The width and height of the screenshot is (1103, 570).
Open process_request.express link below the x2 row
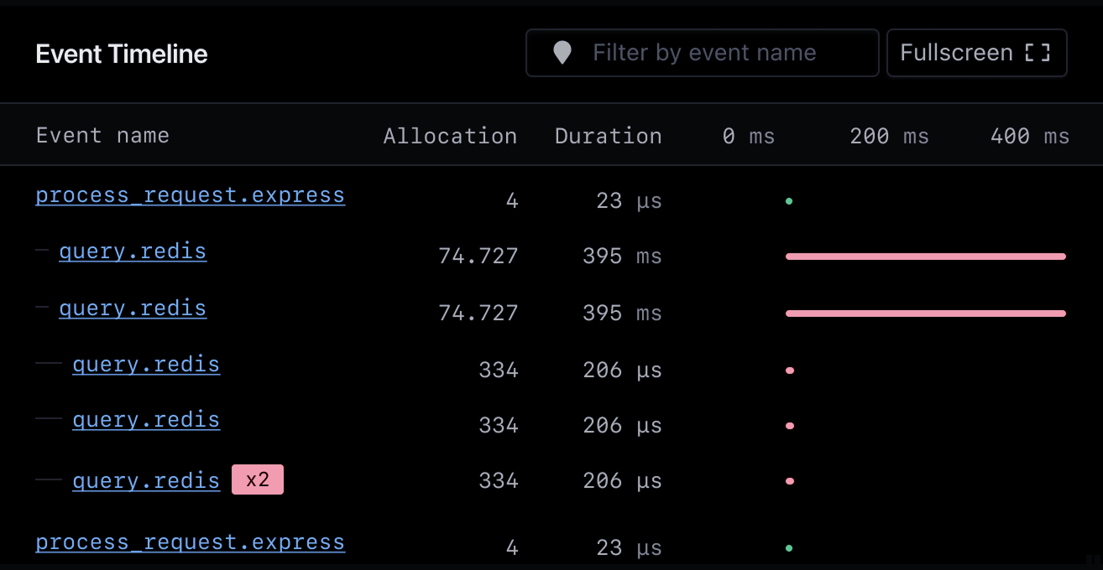point(190,542)
